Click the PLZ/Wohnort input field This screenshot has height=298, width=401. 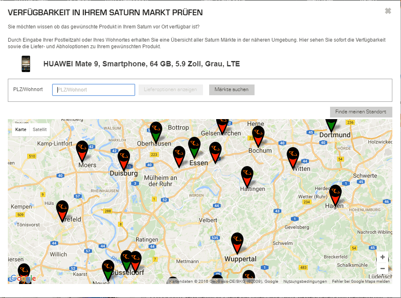(x=94, y=90)
